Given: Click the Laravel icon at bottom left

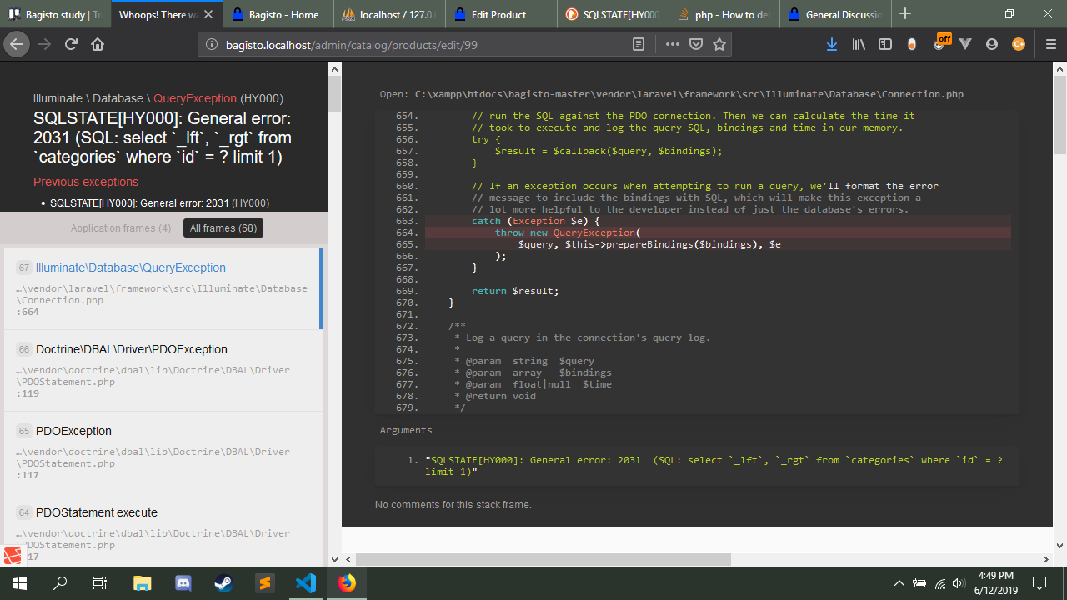Looking at the screenshot, I should pos(12,555).
